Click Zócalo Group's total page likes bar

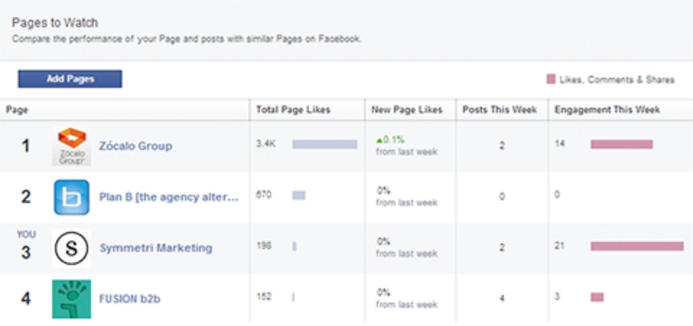325,144
